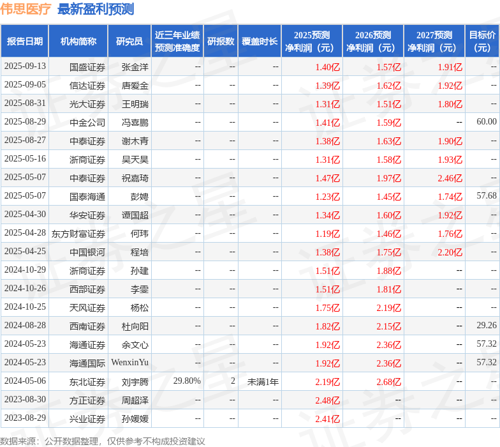Select institution 国盛证券

tap(87, 67)
